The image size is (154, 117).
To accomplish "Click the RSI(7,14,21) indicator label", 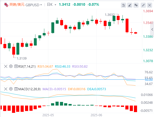I will coord(27,67).
